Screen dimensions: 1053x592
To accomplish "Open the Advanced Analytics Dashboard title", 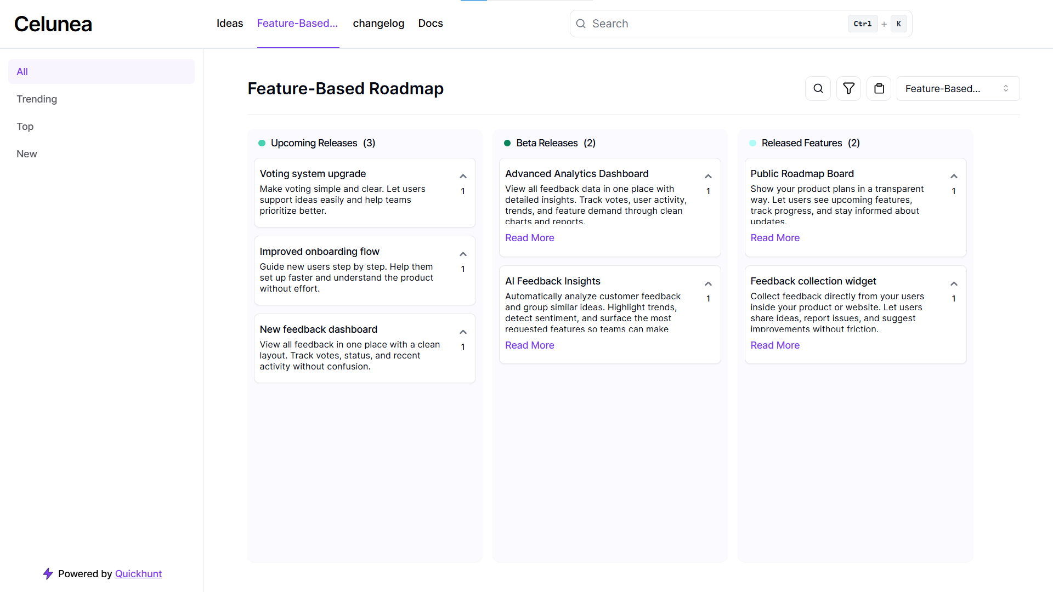I will click(x=576, y=173).
